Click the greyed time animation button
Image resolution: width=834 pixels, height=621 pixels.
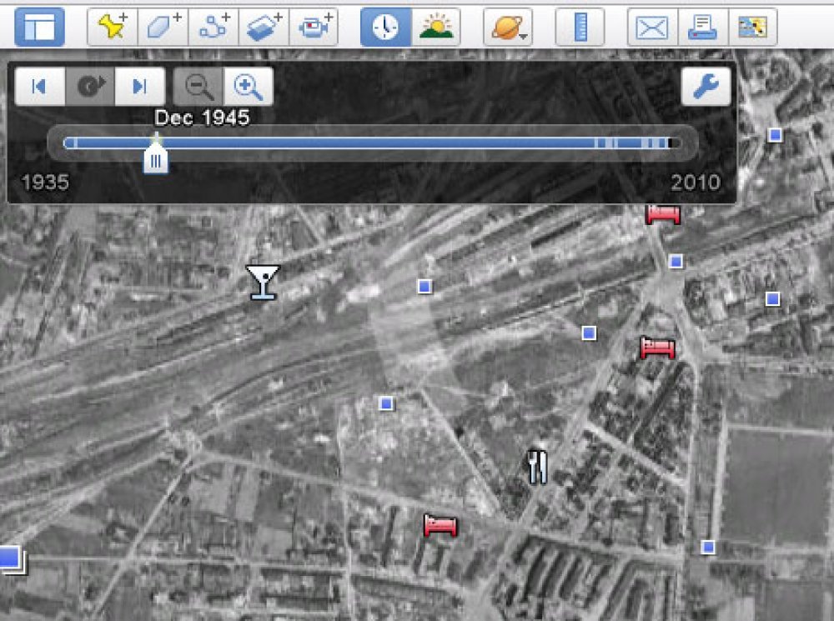[x=90, y=86]
